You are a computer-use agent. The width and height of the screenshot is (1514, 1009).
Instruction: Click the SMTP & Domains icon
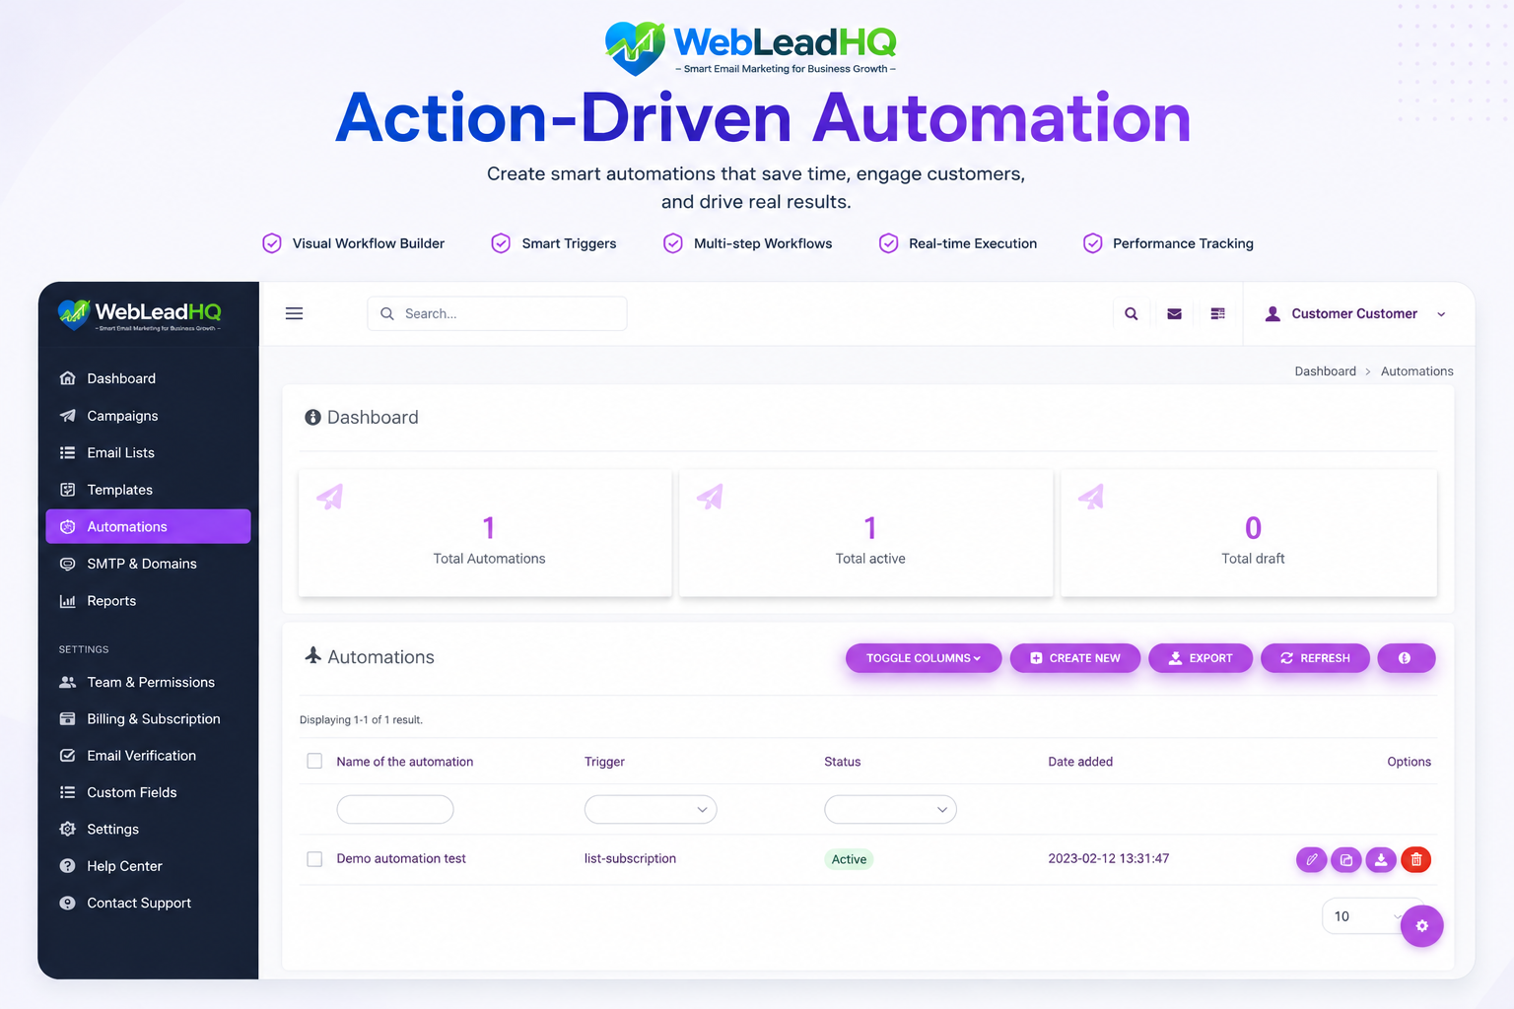click(x=67, y=564)
